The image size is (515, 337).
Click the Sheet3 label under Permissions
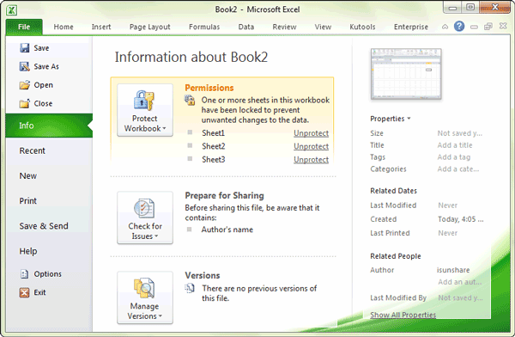tap(213, 160)
